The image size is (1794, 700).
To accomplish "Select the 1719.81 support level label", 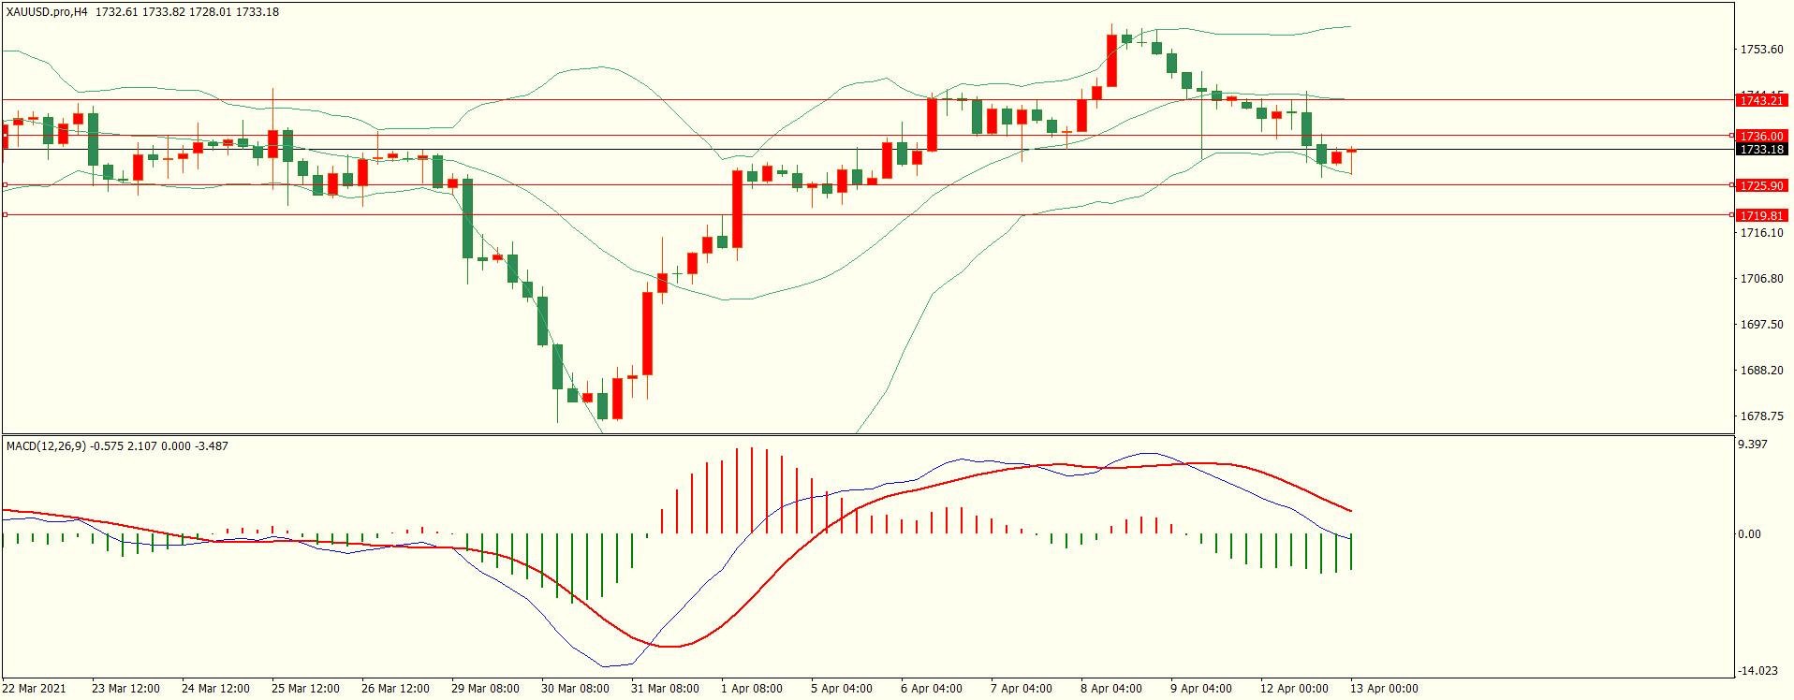I will [1761, 215].
